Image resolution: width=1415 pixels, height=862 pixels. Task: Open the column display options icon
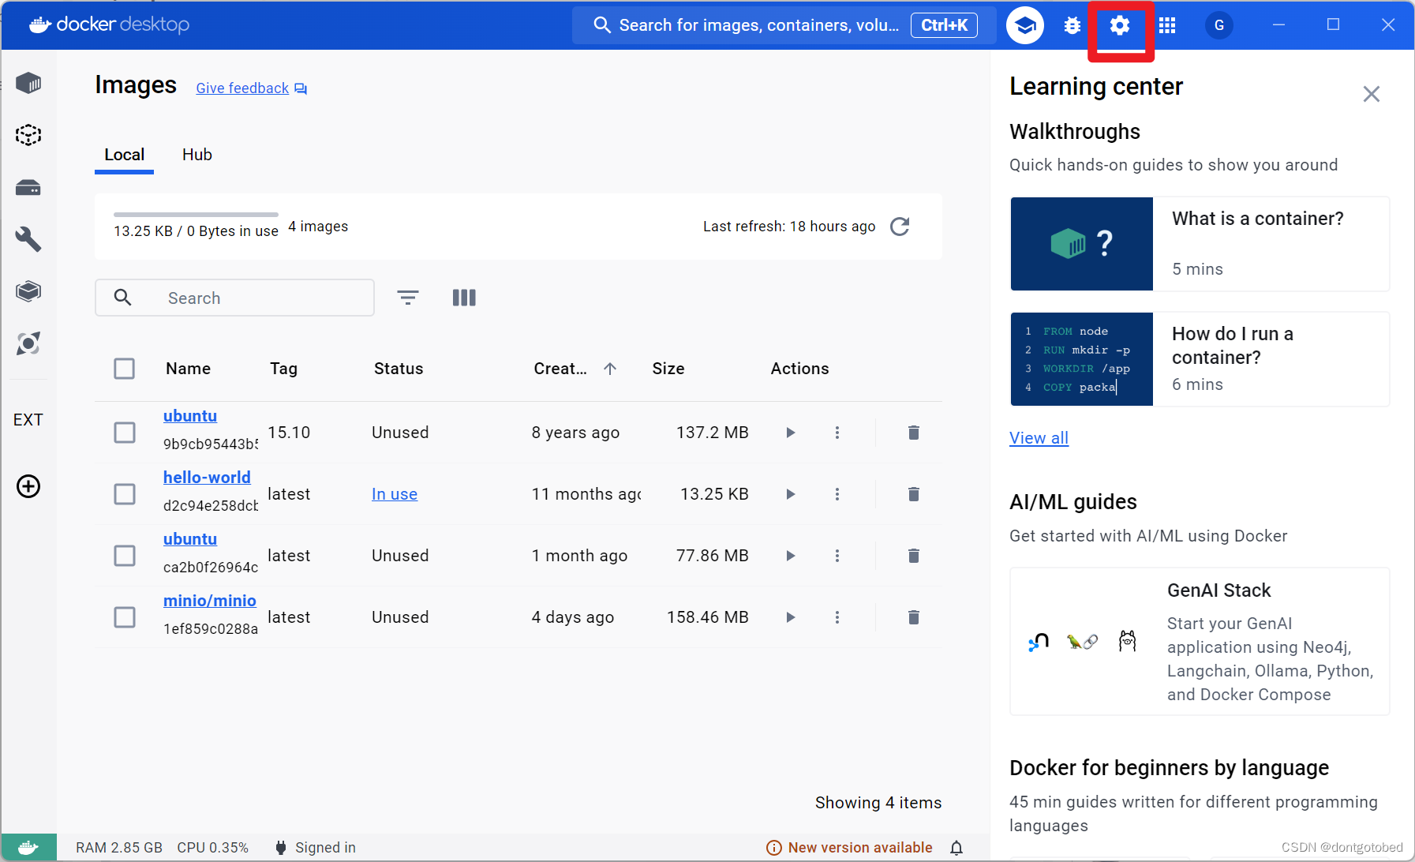(x=464, y=298)
